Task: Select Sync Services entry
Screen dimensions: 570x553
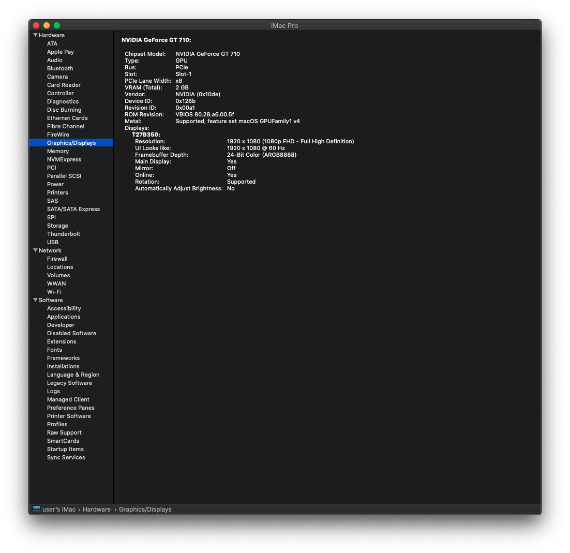Action: (x=66, y=458)
